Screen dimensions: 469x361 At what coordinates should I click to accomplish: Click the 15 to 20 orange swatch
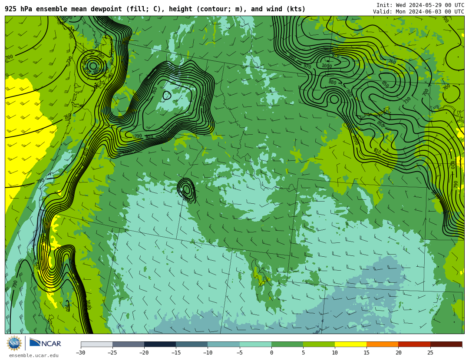[383, 344]
